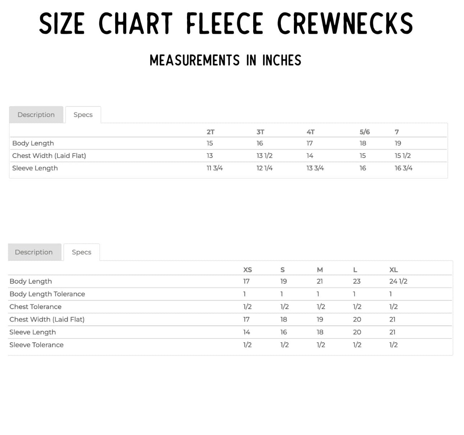Select the XS size column header
This screenshot has height=435, width=464.
247,270
